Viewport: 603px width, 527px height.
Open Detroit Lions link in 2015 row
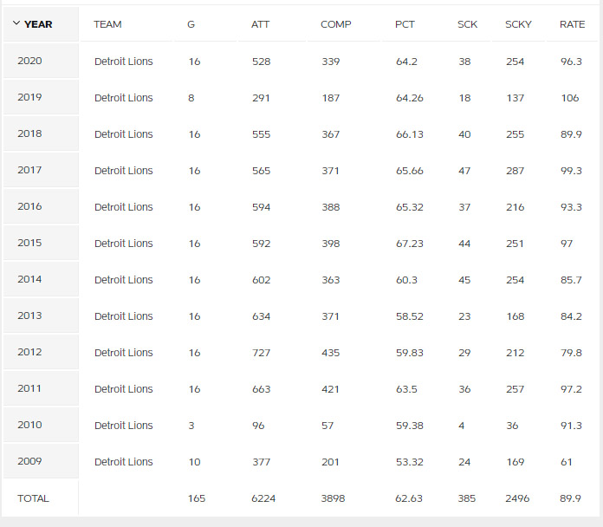(x=123, y=244)
